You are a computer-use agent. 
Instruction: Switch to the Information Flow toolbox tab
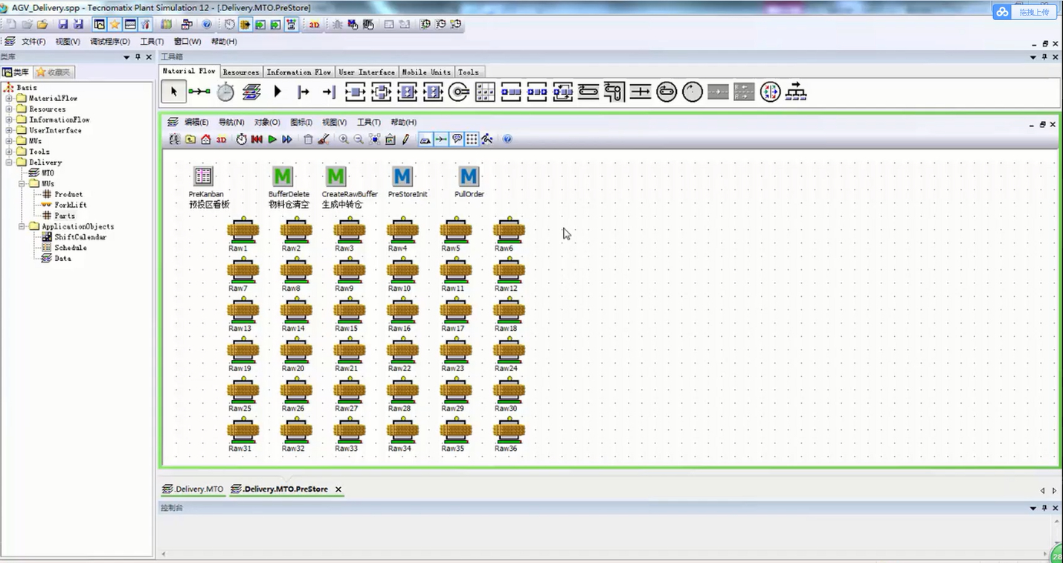tap(298, 72)
